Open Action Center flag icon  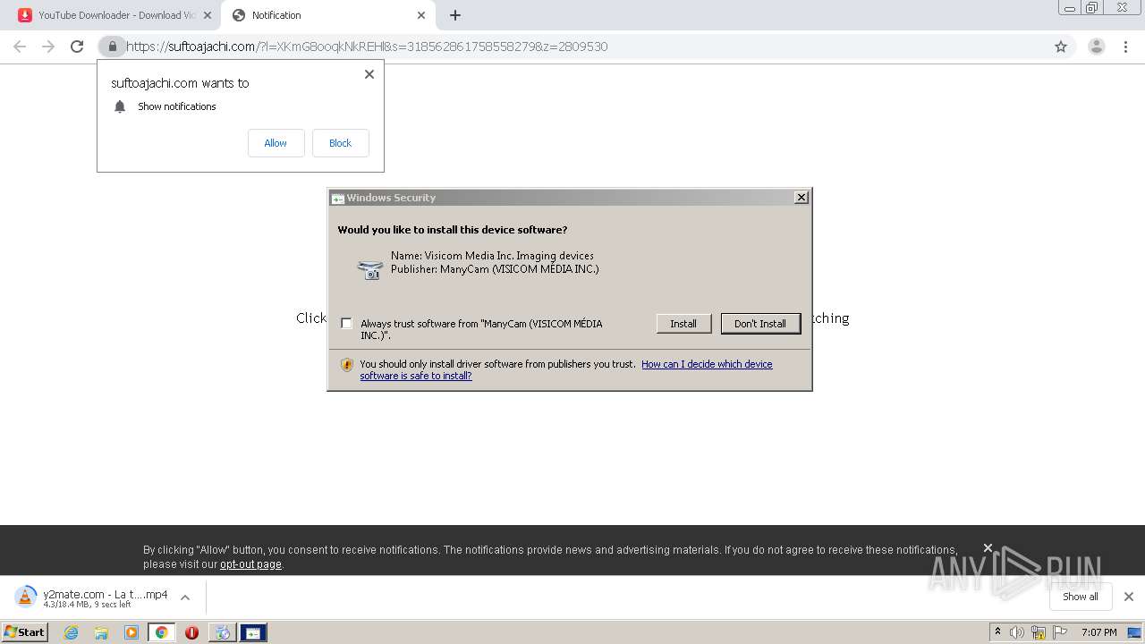tap(1060, 632)
